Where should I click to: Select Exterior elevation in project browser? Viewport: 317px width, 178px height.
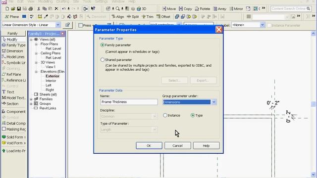click(53, 76)
